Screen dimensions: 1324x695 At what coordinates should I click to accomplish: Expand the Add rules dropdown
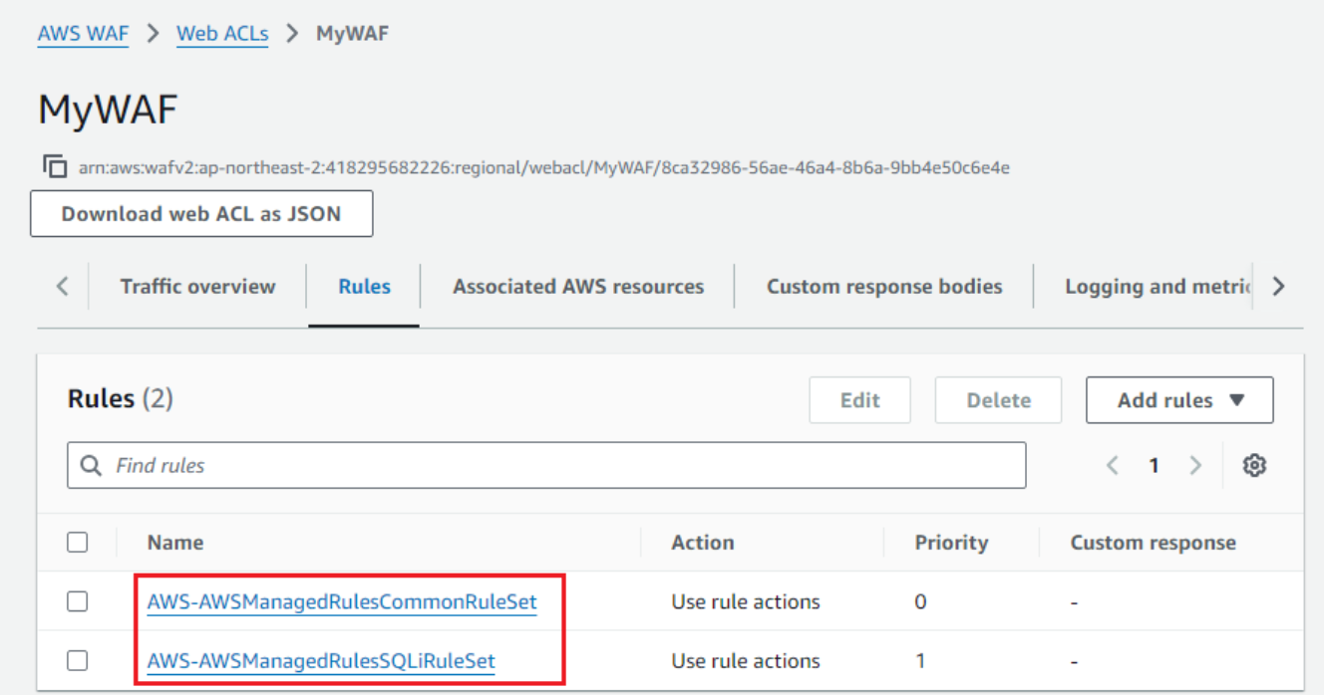[x=1179, y=400]
